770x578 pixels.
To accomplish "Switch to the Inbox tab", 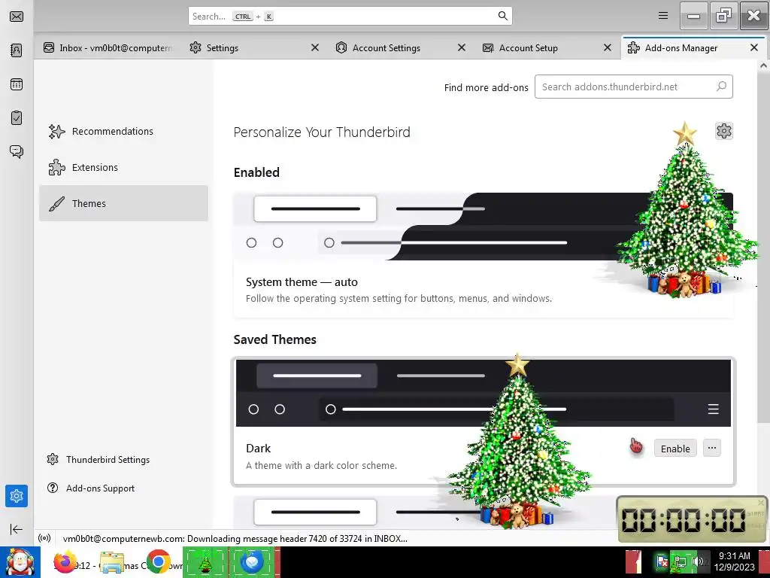I will [x=108, y=47].
